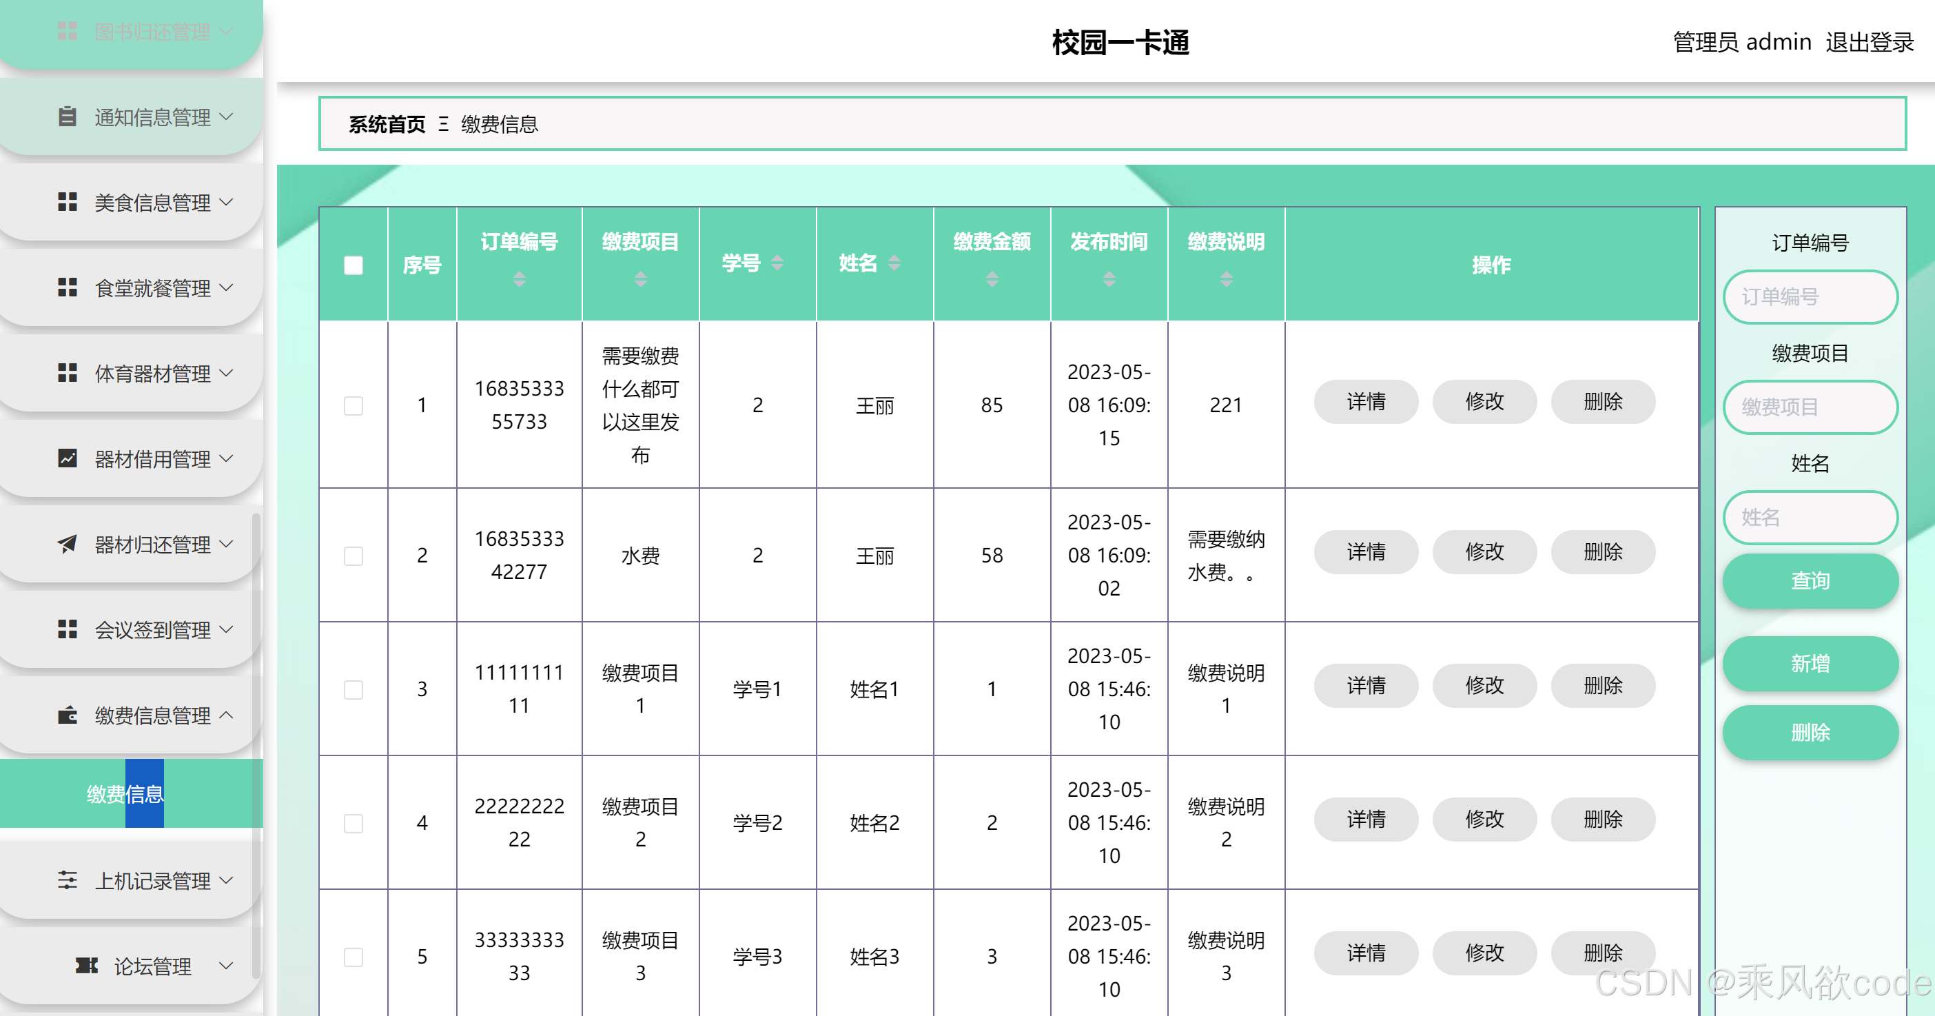Click 退出登录 to log out

tap(1869, 42)
